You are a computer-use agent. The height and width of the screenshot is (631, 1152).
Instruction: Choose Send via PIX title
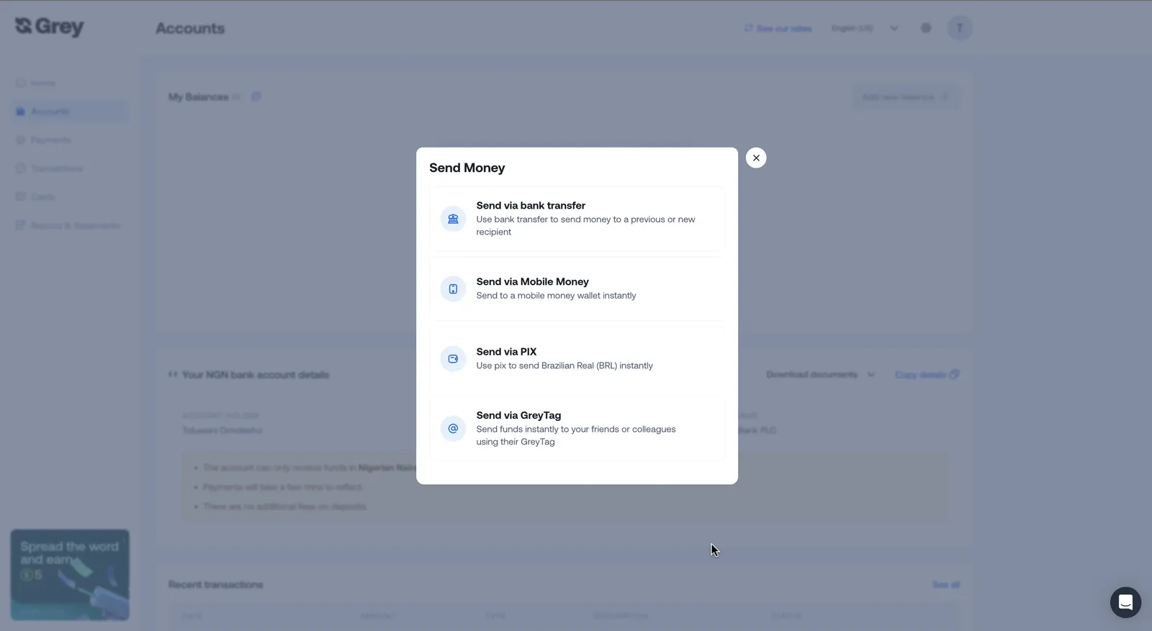tap(506, 352)
